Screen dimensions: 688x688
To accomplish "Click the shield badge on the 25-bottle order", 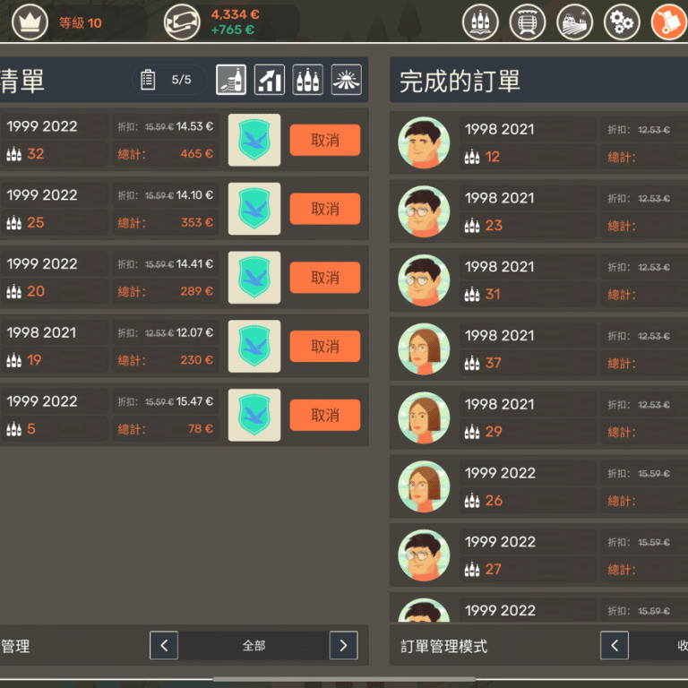I will point(254,209).
